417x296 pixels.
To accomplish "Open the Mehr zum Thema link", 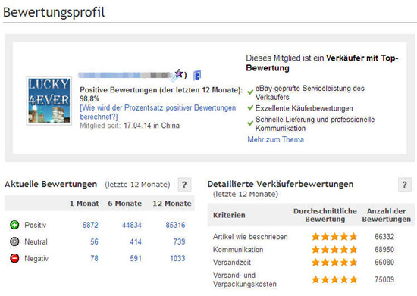I will [275, 139].
